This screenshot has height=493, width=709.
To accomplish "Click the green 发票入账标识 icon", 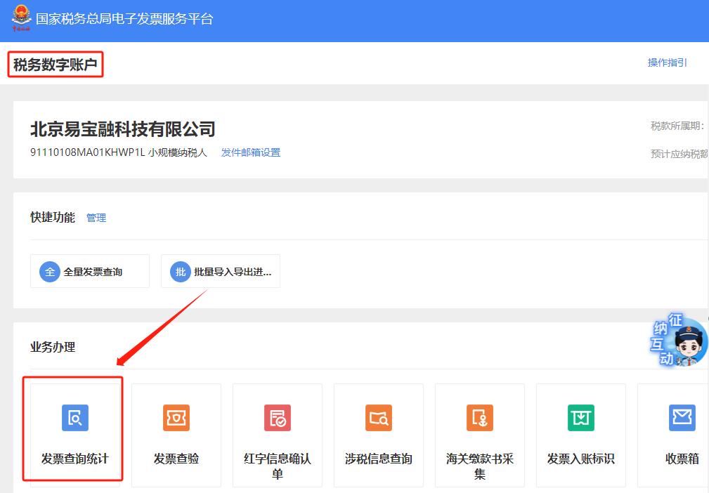I will [580, 418].
